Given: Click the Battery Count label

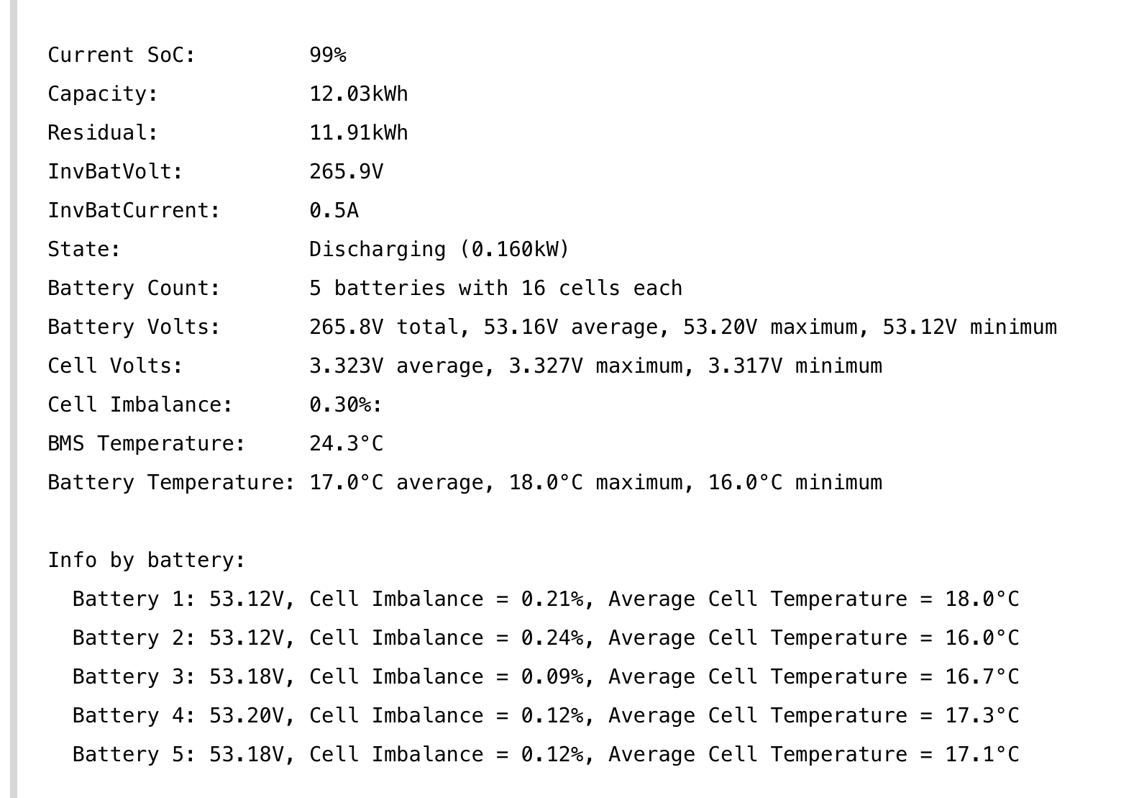Looking at the screenshot, I should [134, 289].
